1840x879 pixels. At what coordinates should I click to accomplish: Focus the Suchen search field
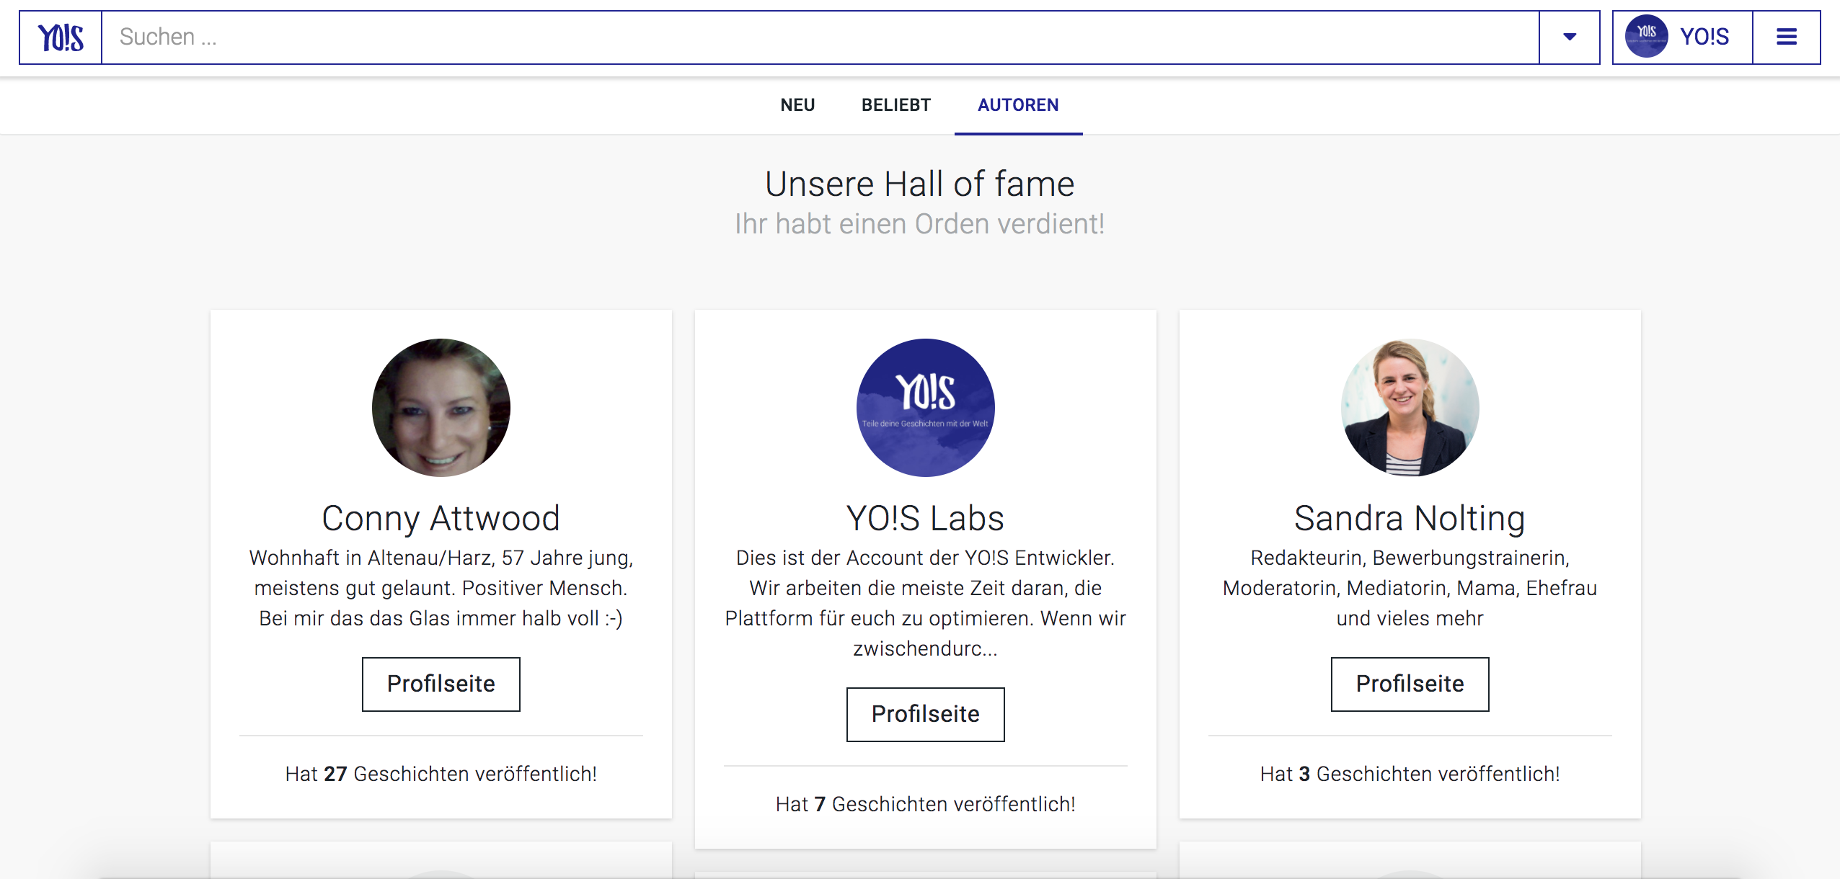pyautogui.click(x=821, y=37)
